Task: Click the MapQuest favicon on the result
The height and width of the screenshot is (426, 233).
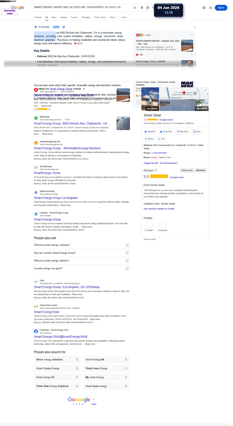Action: (x=36, y=118)
